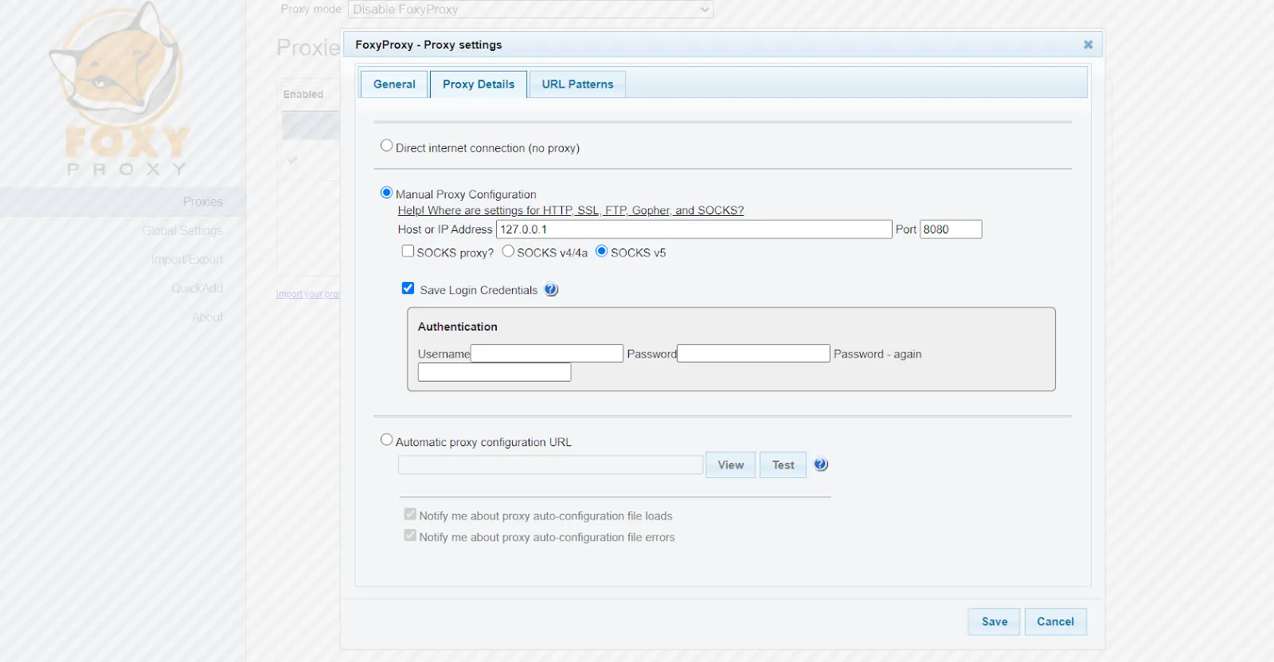Viewport: 1274px width, 662px height.
Task: Open the help link about HTTP, SSL, SOCKS settings
Action: (571, 210)
